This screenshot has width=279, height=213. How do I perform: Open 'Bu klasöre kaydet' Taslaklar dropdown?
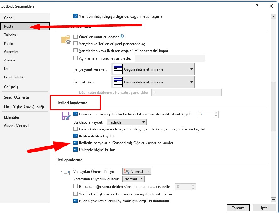[x=126, y=122]
